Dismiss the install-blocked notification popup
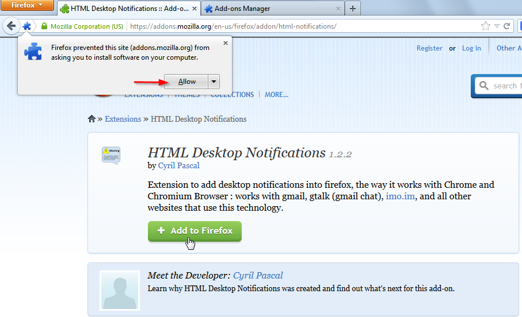The image size is (522, 317). click(x=226, y=43)
